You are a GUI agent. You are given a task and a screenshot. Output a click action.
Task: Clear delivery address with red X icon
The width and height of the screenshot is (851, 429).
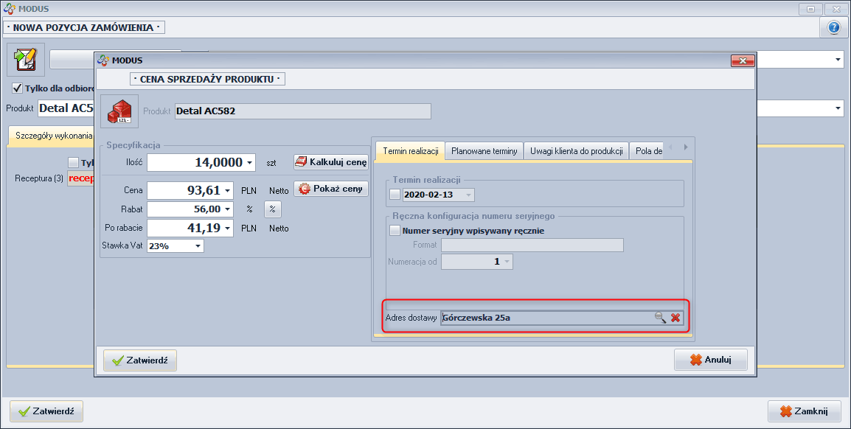pyautogui.click(x=675, y=318)
